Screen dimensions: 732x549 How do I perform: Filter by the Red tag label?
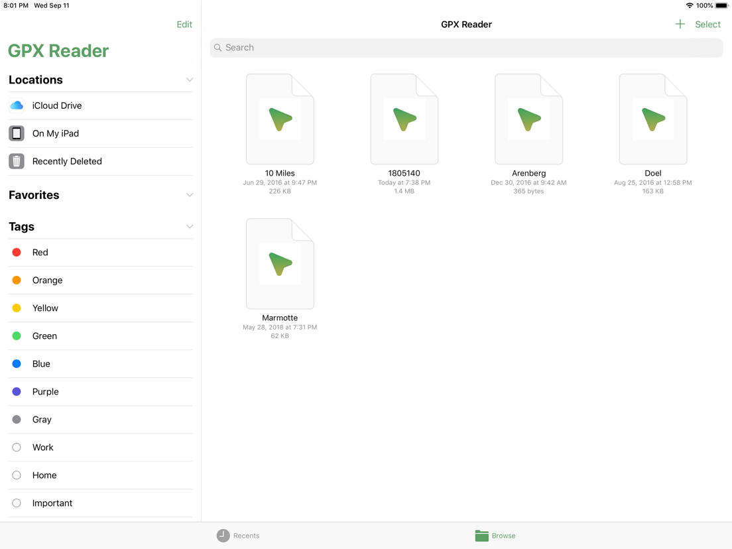40,253
